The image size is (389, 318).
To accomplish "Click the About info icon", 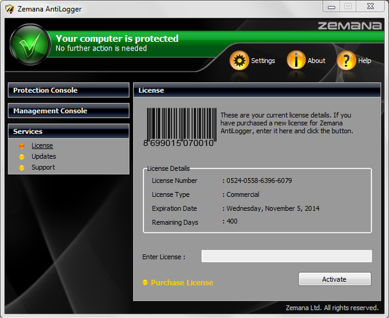I will 296,60.
